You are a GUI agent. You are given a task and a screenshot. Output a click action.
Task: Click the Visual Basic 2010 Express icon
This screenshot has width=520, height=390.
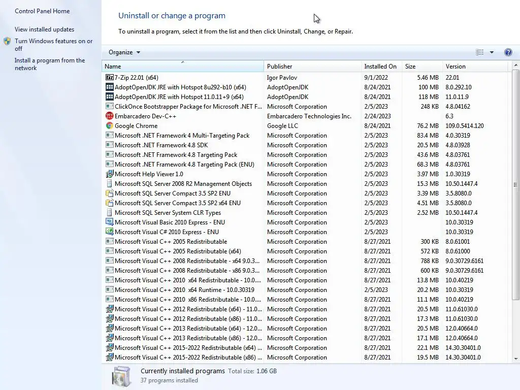110,222
